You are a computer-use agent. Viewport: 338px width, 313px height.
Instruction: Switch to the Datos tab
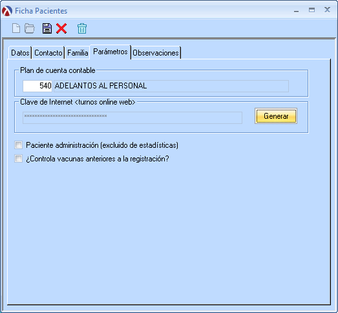click(x=20, y=53)
